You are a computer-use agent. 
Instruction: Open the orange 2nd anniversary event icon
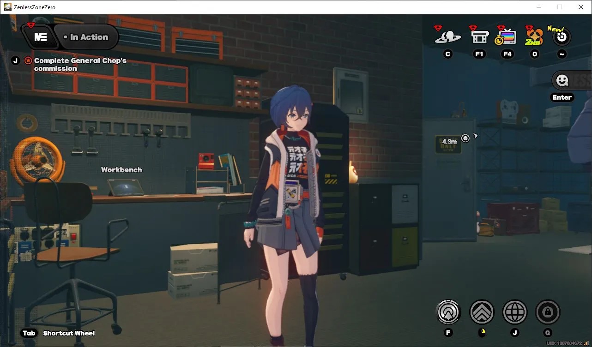534,36
